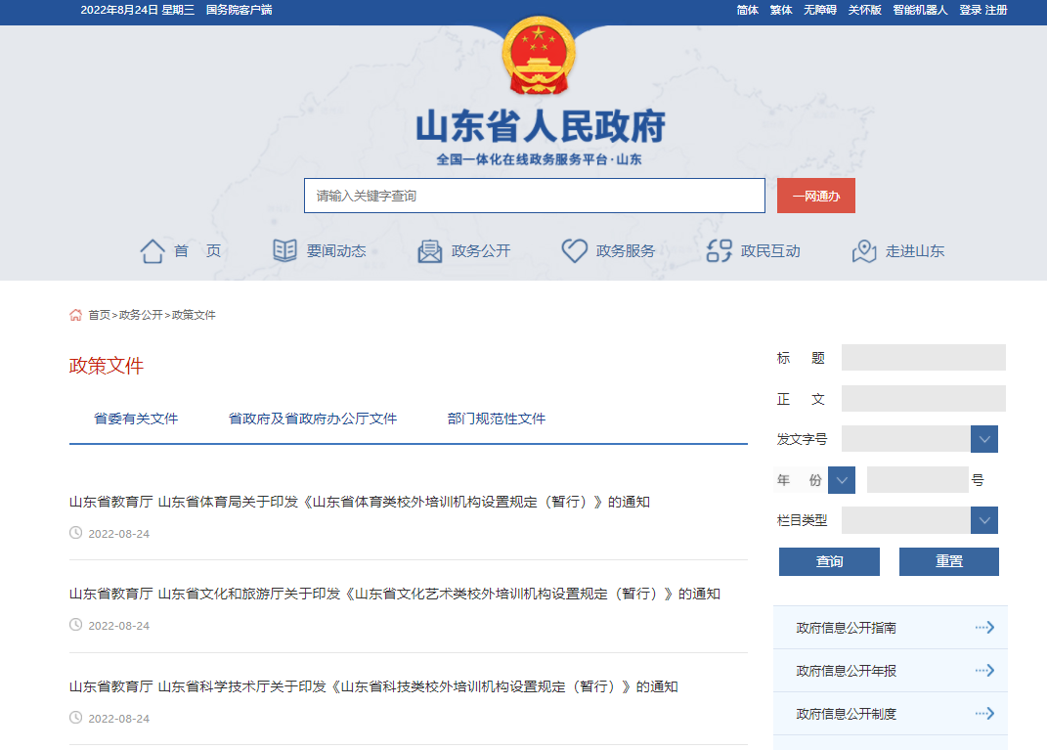Switch to 省政府及省政府办公厅文件 tab

click(x=313, y=419)
